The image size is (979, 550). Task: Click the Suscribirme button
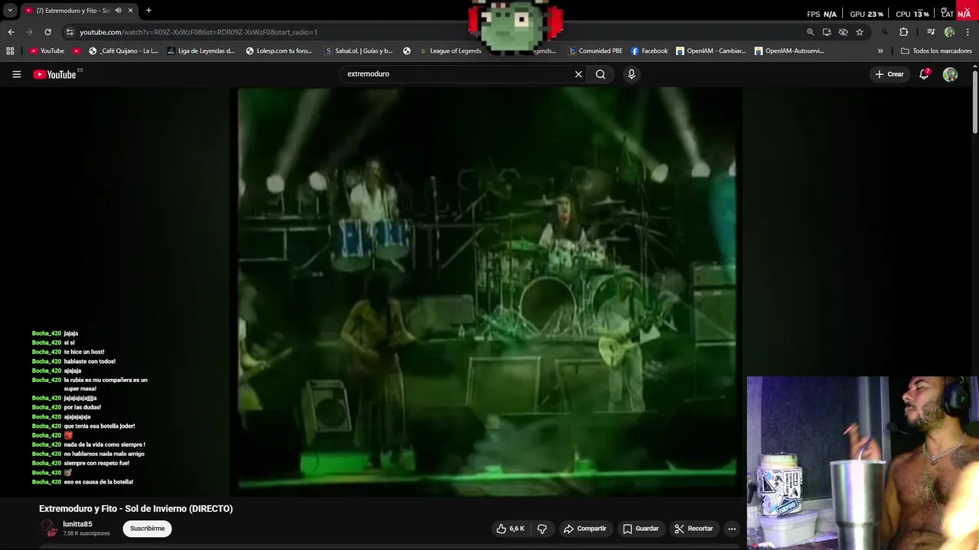pyautogui.click(x=147, y=529)
